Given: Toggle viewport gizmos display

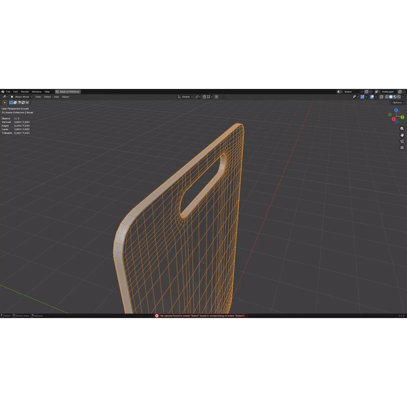Looking at the screenshot, I should pyautogui.click(x=363, y=97).
